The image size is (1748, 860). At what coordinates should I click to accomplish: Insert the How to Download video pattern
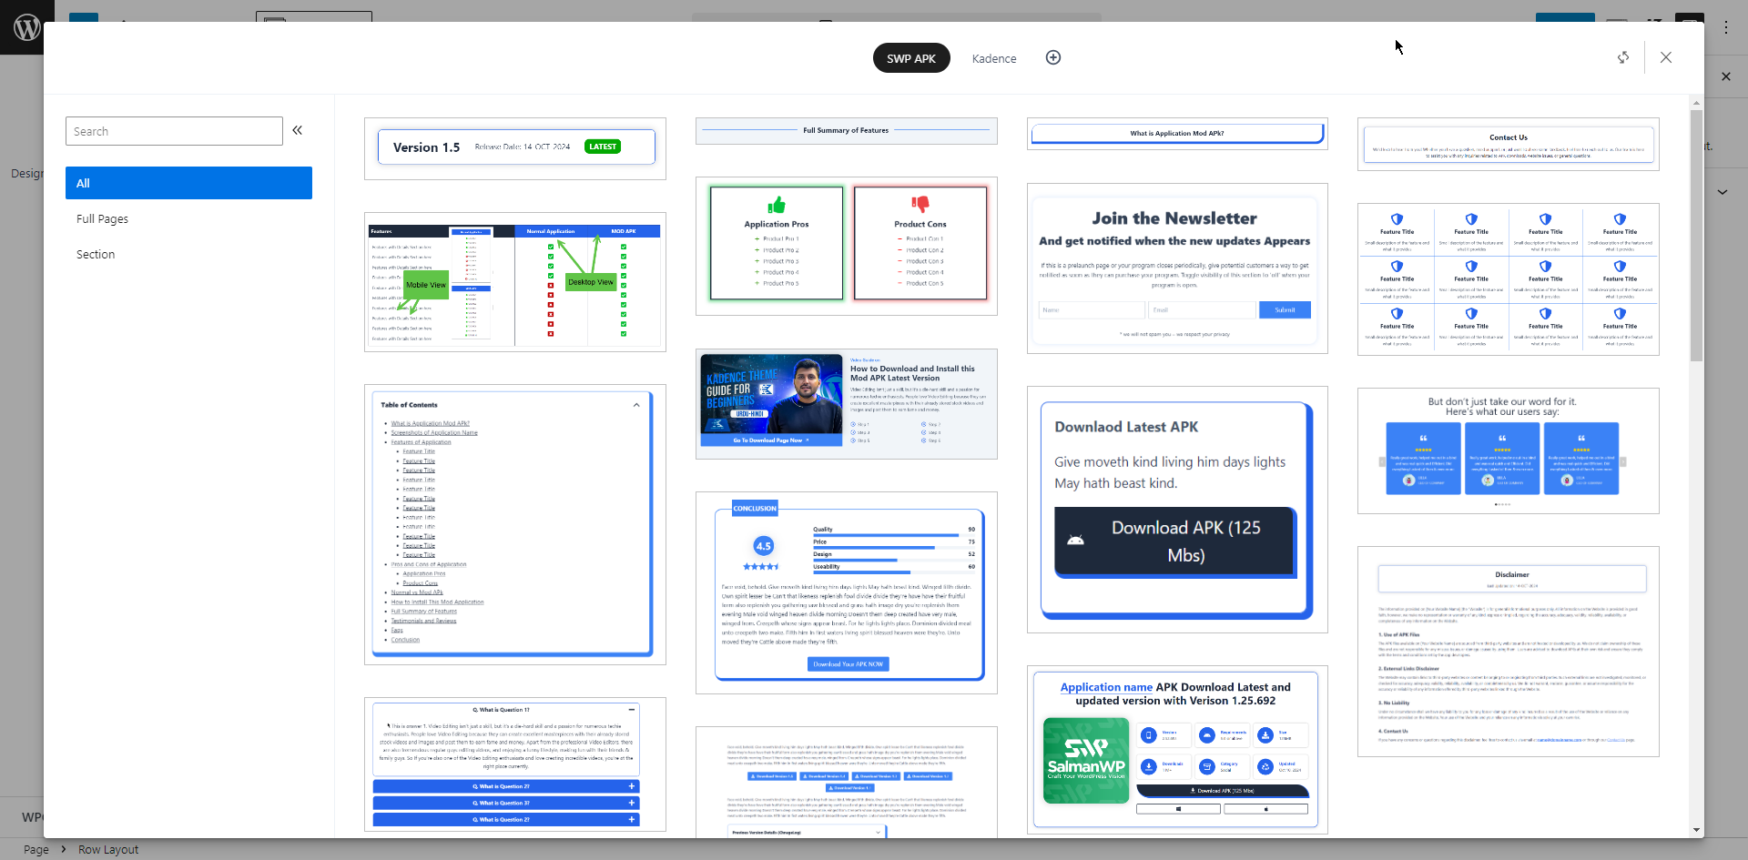[x=847, y=404]
